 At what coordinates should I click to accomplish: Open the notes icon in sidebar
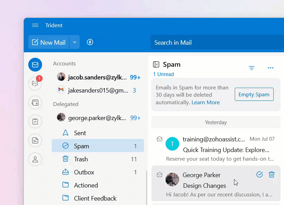coord(35,140)
